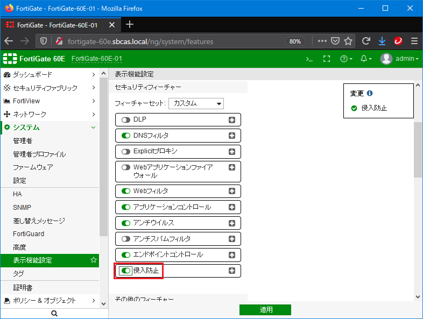The image size is (423, 319).
Task: Expand 侵入防止 plus icon
Action: [232, 271]
